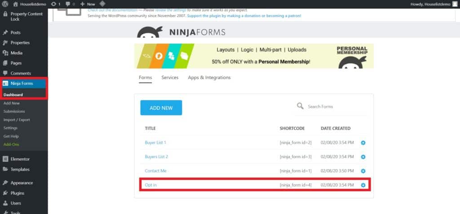Click the Plugins plug icon
The height and width of the screenshot is (214, 460).
click(5, 193)
